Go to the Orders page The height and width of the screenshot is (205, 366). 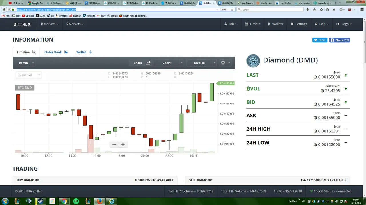point(252,24)
